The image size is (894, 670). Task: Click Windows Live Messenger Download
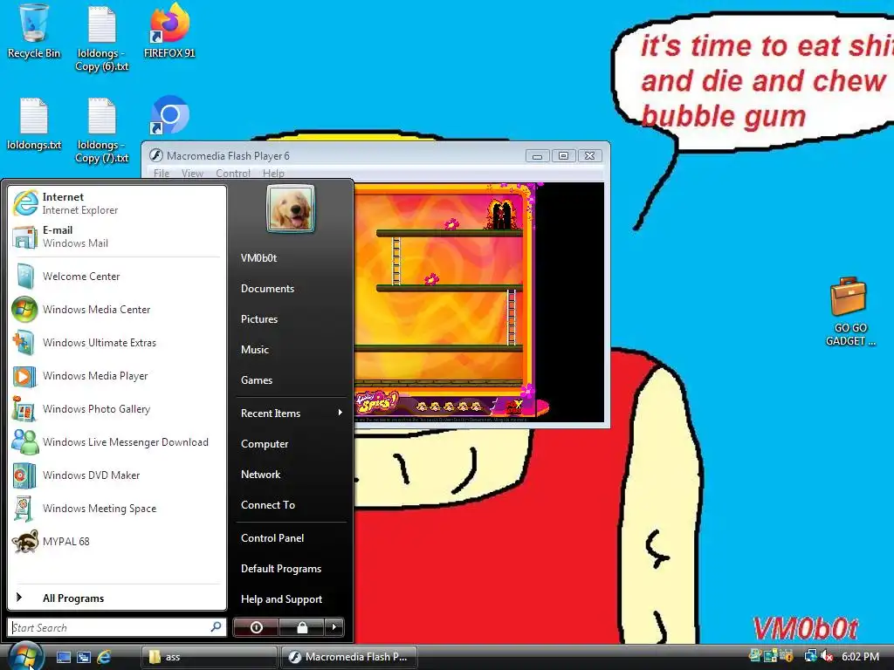point(117,442)
